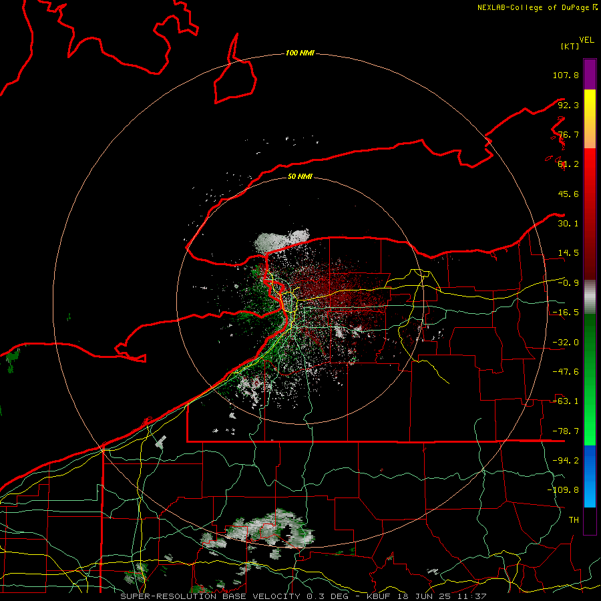Click the -78.7 velocity scale value
Image resolution: width=601 pixels, height=601 pixels.
(566, 431)
